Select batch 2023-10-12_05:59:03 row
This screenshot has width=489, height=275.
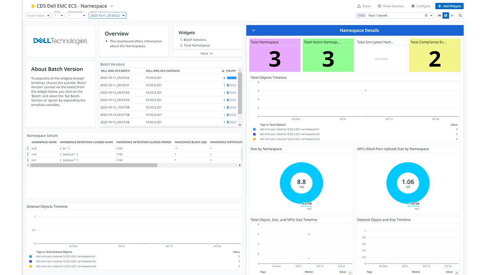coord(168,100)
